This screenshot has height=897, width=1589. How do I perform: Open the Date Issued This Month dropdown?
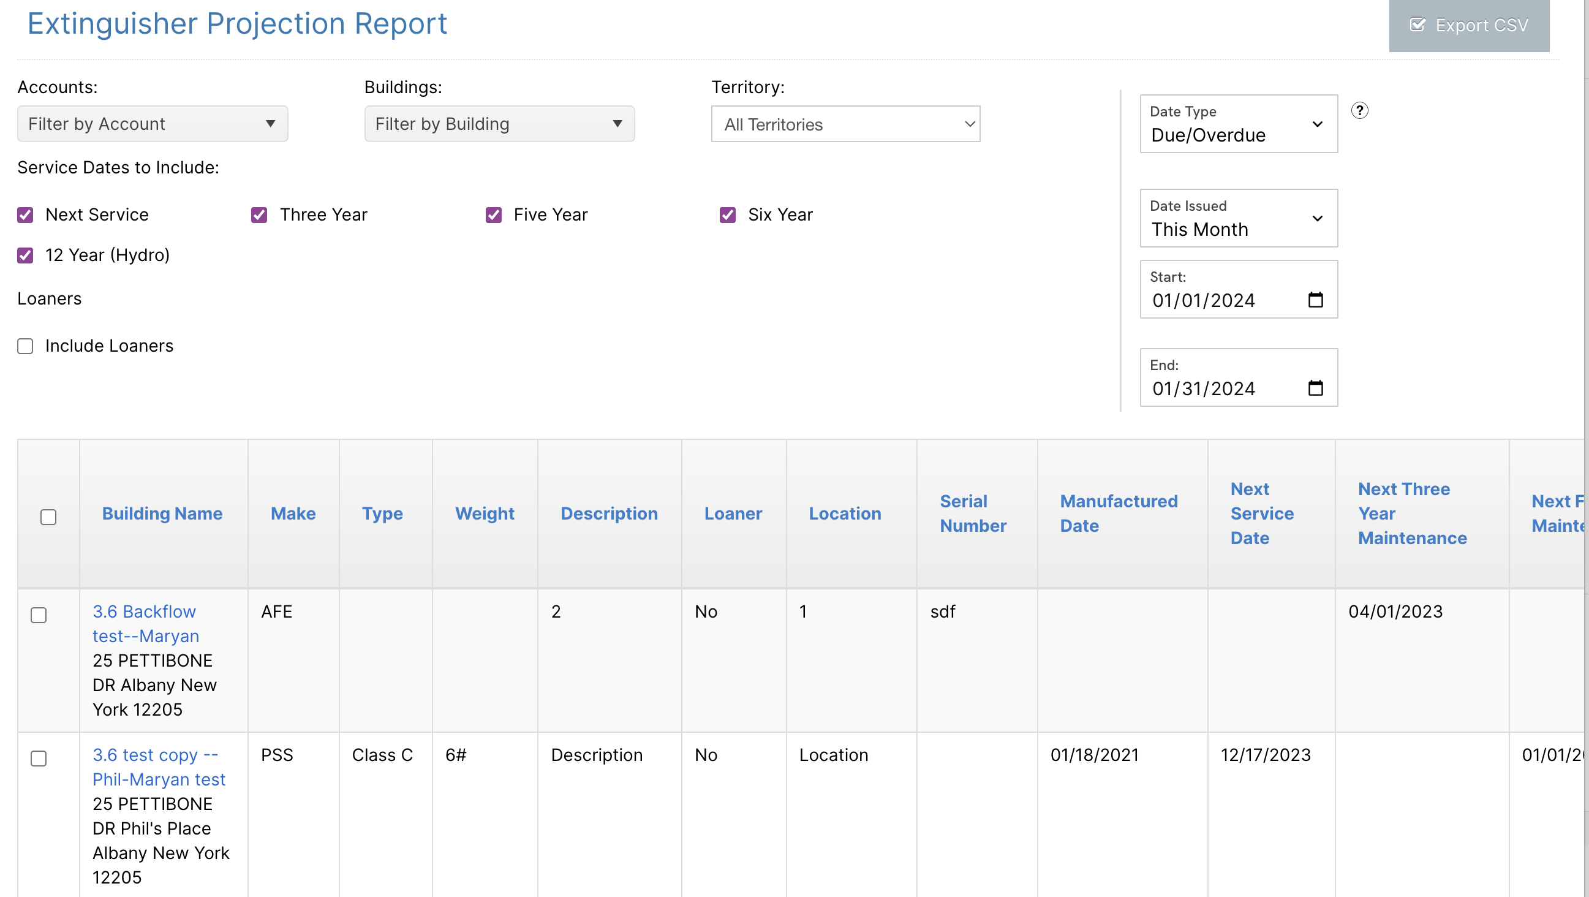(1239, 218)
